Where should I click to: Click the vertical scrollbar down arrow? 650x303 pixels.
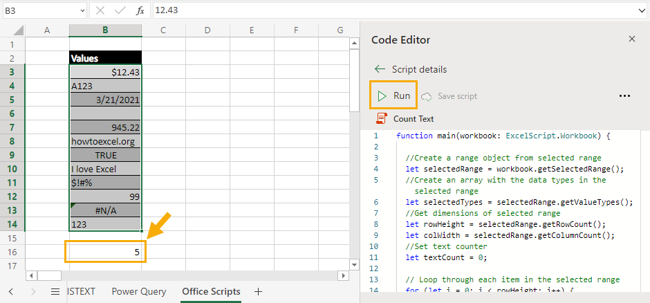[x=355, y=264]
